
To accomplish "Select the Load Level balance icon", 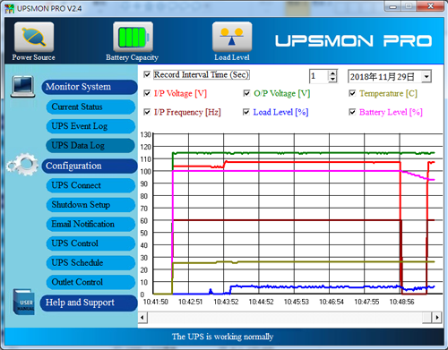I will click(232, 37).
